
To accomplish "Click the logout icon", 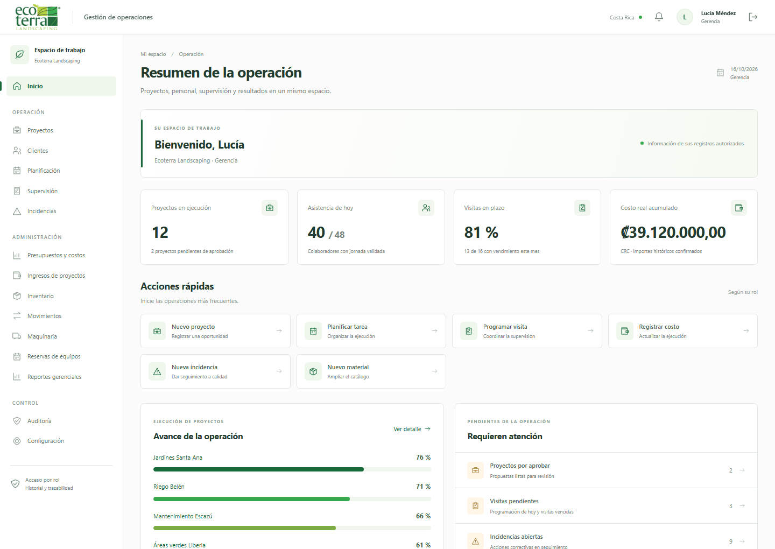I will [753, 17].
